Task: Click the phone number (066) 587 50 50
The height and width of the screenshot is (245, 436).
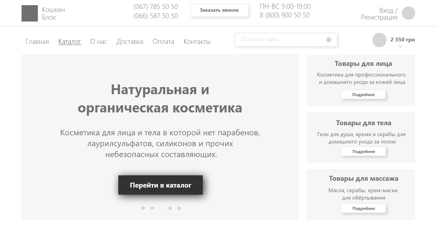Action: coord(156,16)
